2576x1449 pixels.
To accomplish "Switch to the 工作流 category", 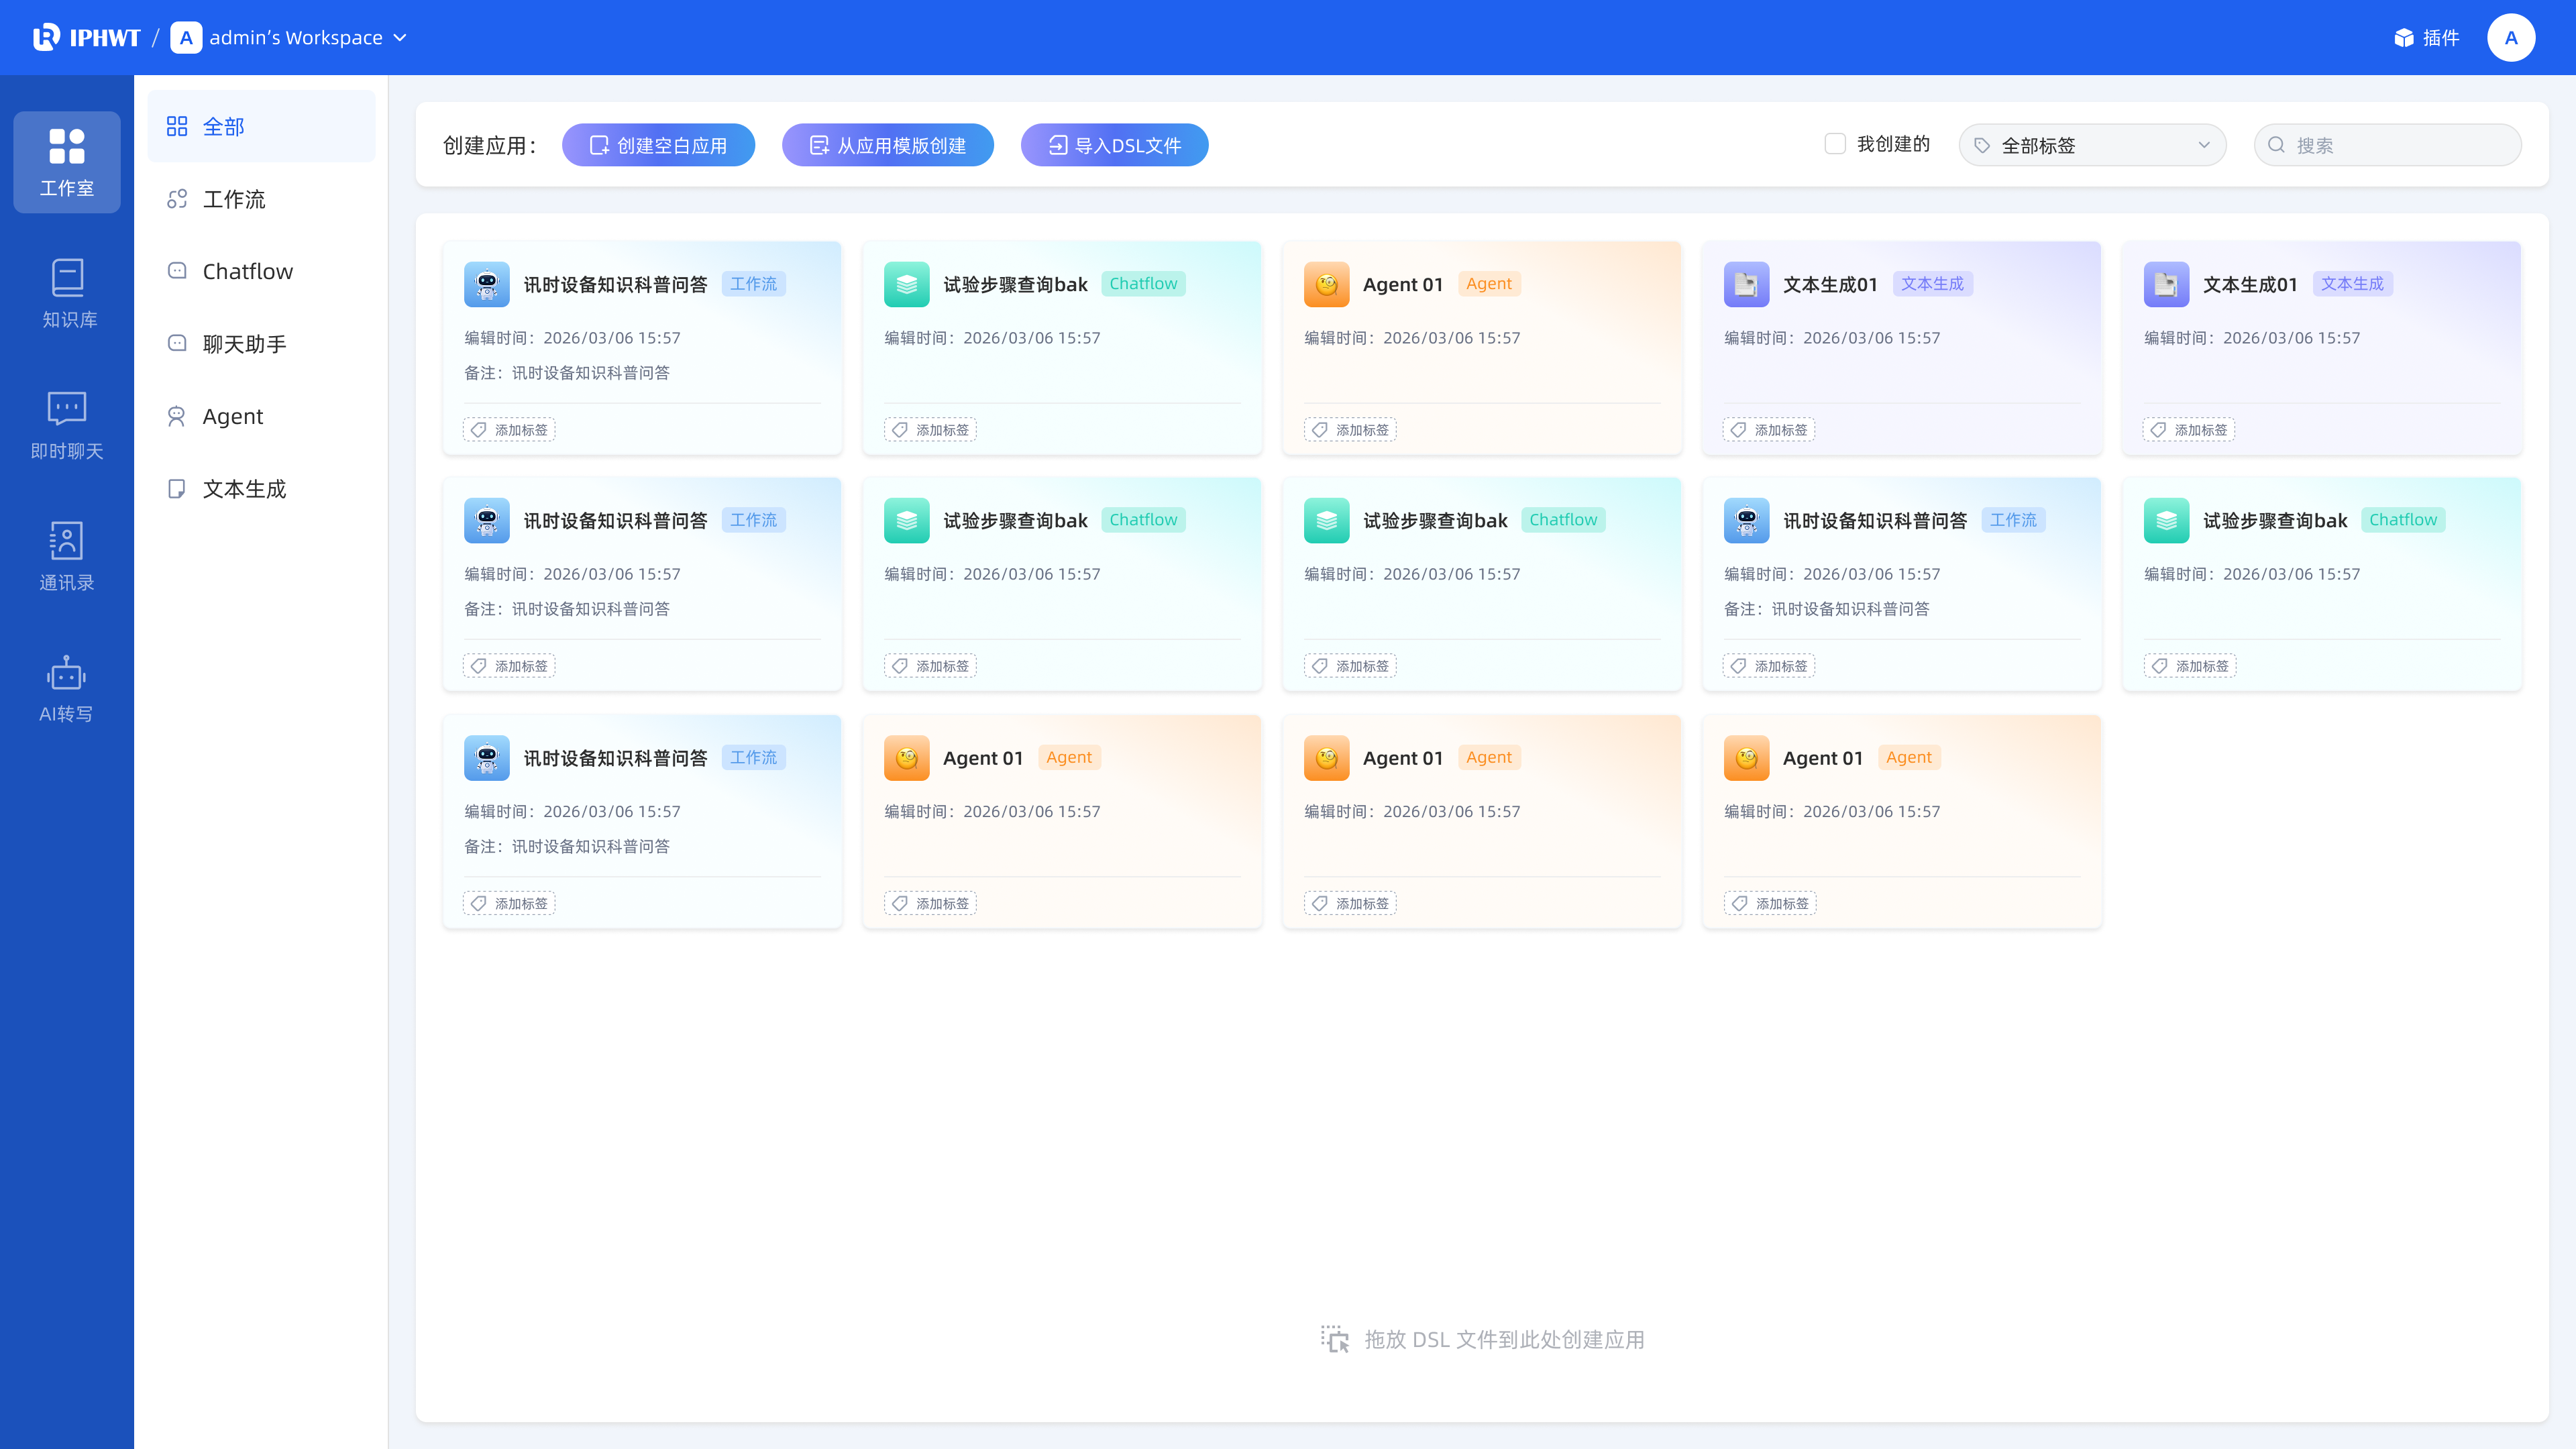I will 233,199.
